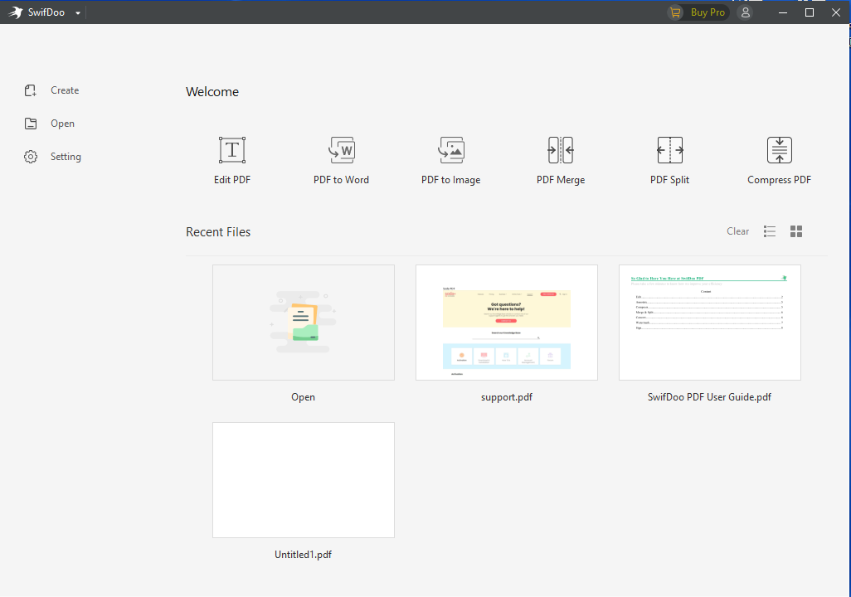
Task: Open the Create panel
Action: tap(51, 90)
